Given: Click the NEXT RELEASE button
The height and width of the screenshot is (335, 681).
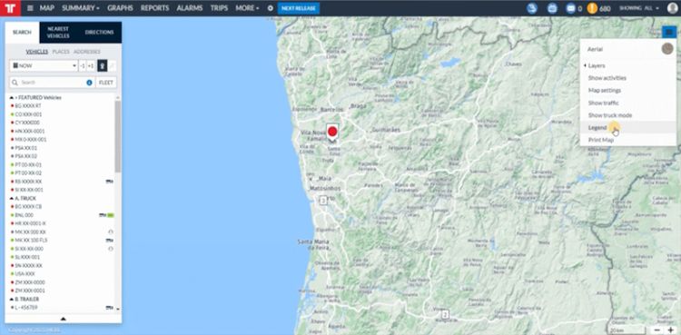Looking at the screenshot, I should tap(299, 8).
